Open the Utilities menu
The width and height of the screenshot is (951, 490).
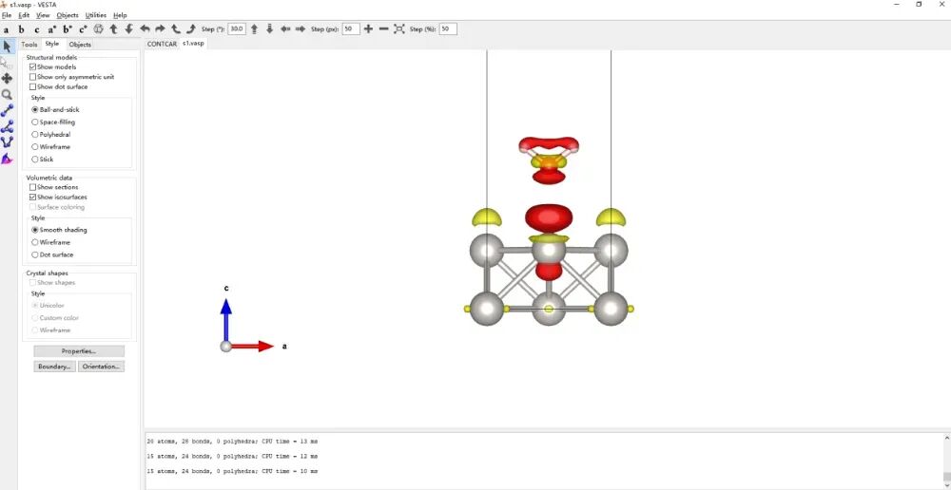pyautogui.click(x=96, y=15)
